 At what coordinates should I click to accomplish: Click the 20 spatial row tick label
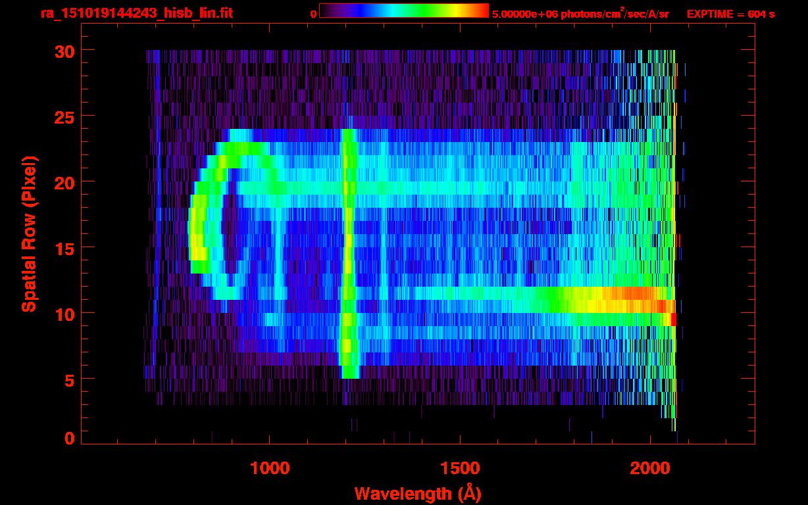64,182
